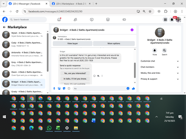Open the Video icon in top navigation
The width and height of the screenshot is (186, 139).
tap(92, 20)
